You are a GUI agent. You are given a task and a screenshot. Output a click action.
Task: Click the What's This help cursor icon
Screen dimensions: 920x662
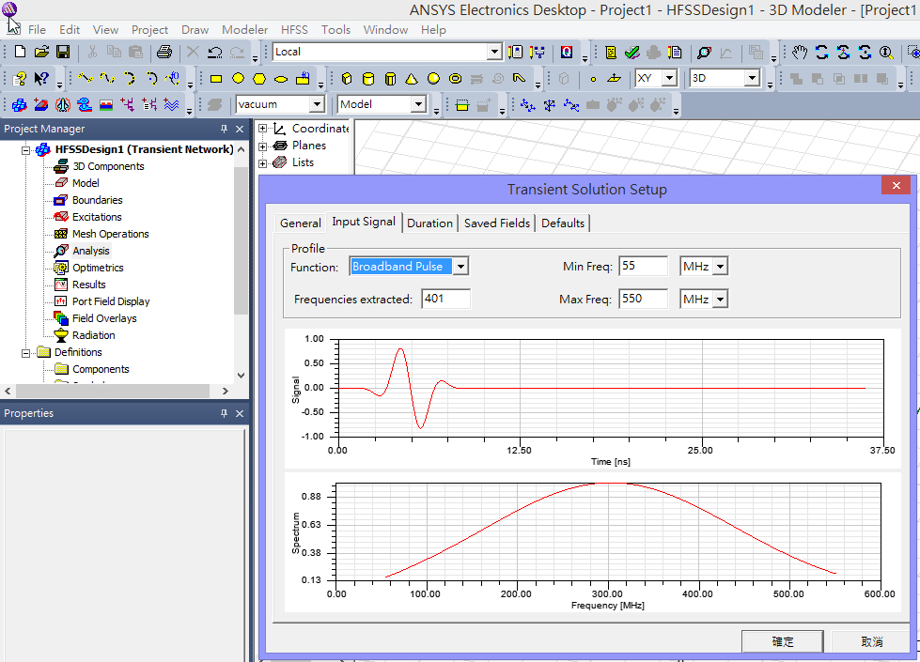click(41, 78)
